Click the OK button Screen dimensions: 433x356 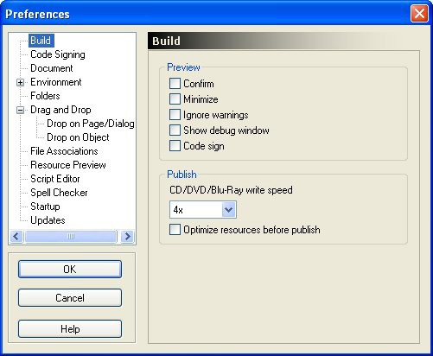click(70, 270)
